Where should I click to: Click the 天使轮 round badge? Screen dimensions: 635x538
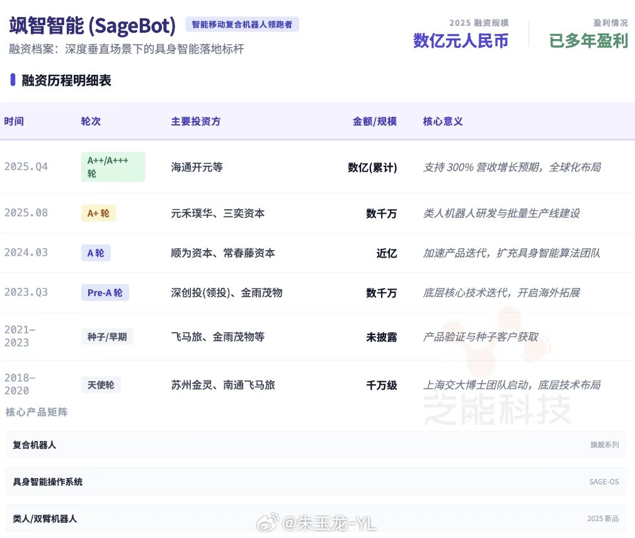click(101, 385)
